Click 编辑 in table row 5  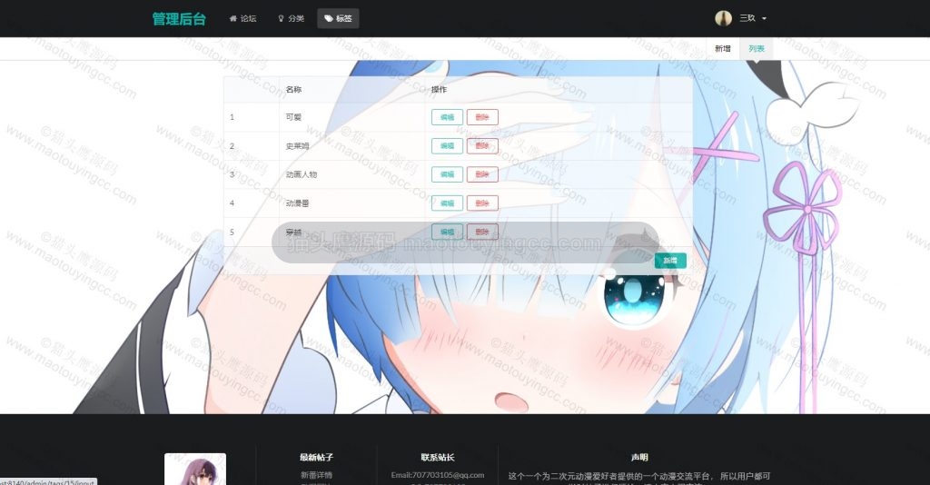pos(447,232)
